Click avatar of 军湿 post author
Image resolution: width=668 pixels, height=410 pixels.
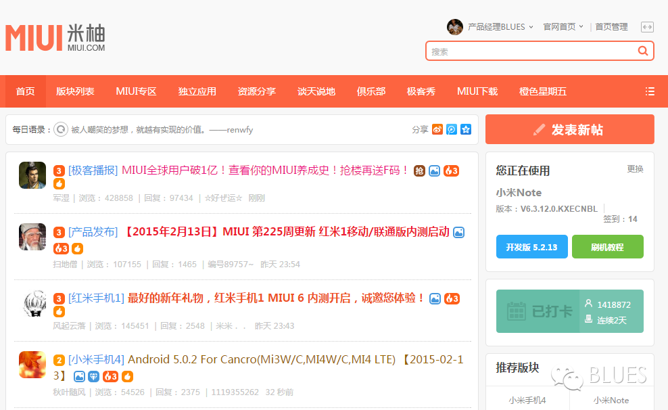[x=32, y=175]
